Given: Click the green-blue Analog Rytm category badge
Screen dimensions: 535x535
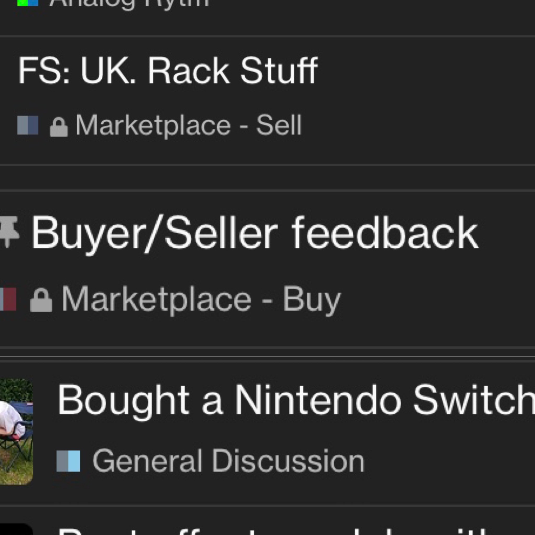Looking at the screenshot, I should (x=28, y=3).
